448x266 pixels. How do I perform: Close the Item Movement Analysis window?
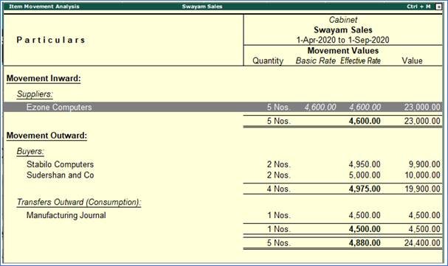click(x=438, y=7)
